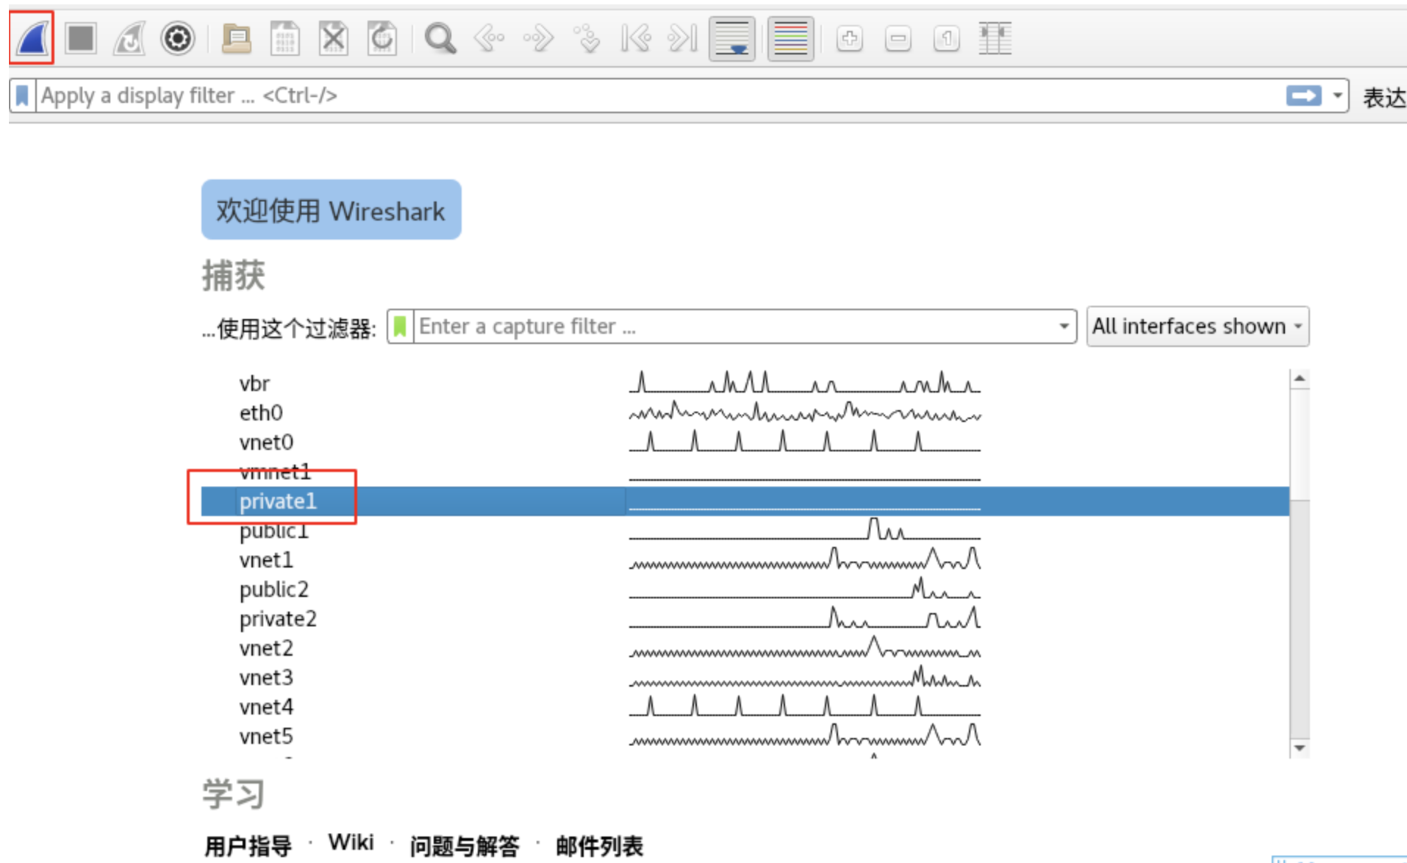1407x863 pixels.
Task: Click the 欢迎使用 Wireshark banner
Action: tap(332, 210)
